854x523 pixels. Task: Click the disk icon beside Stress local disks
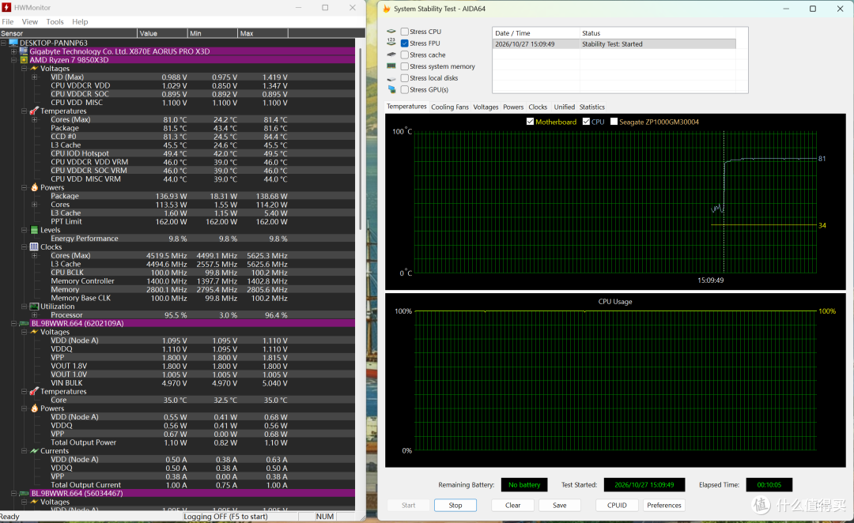pos(391,78)
